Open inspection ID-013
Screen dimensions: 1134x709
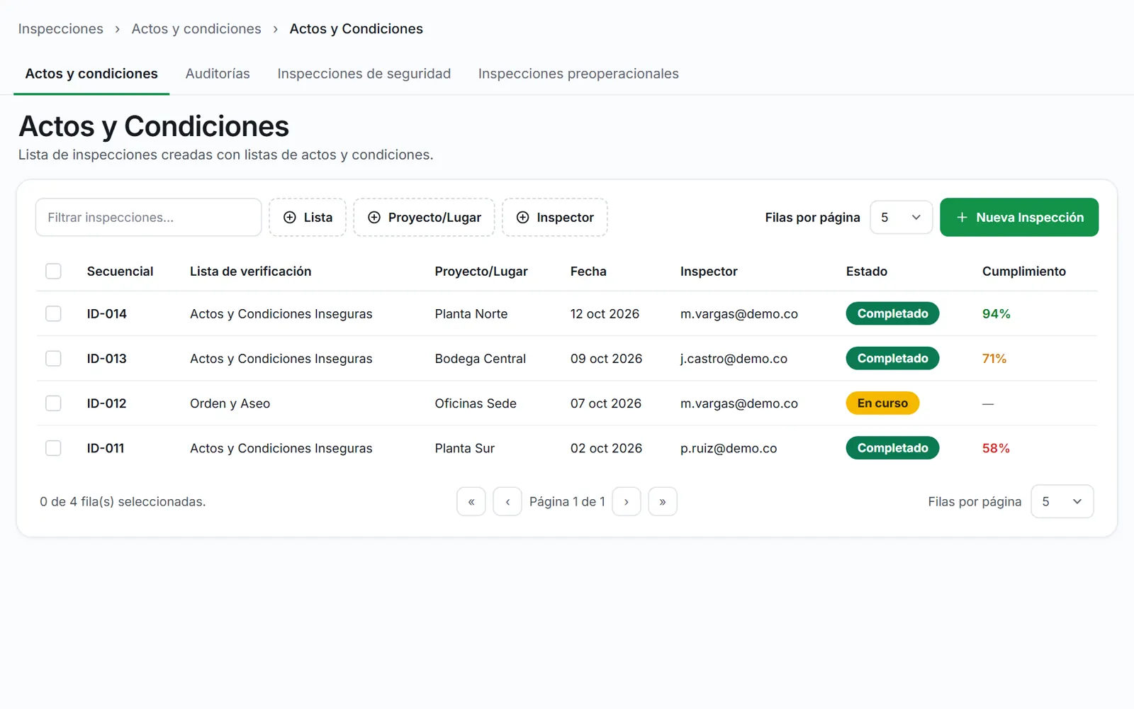pos(106,358)
